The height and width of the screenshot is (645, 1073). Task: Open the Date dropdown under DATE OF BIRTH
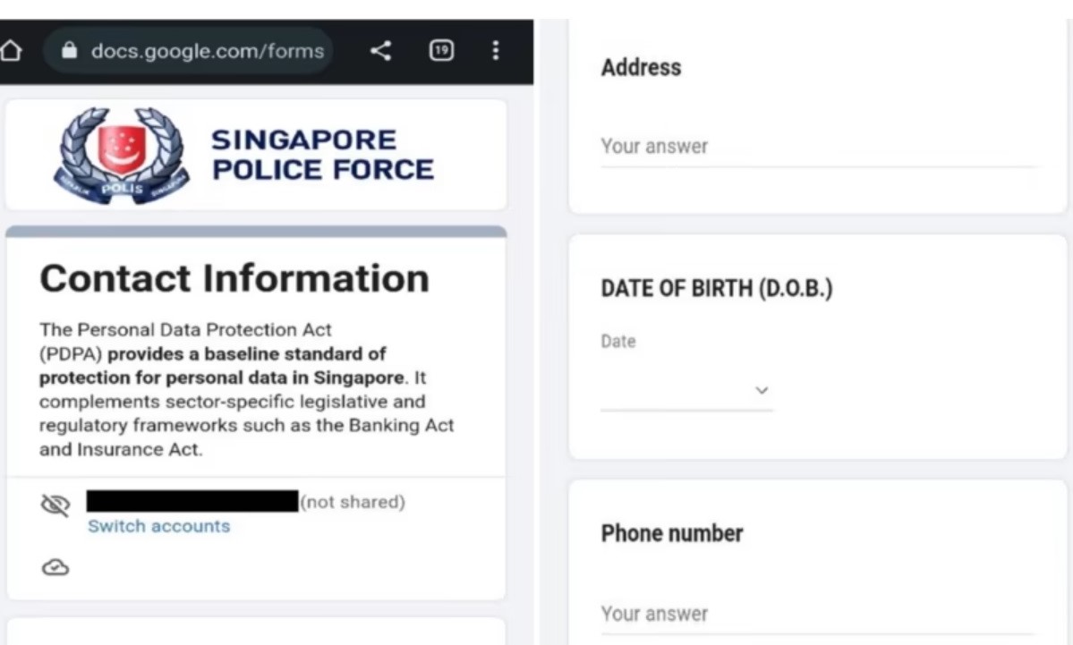686,391
